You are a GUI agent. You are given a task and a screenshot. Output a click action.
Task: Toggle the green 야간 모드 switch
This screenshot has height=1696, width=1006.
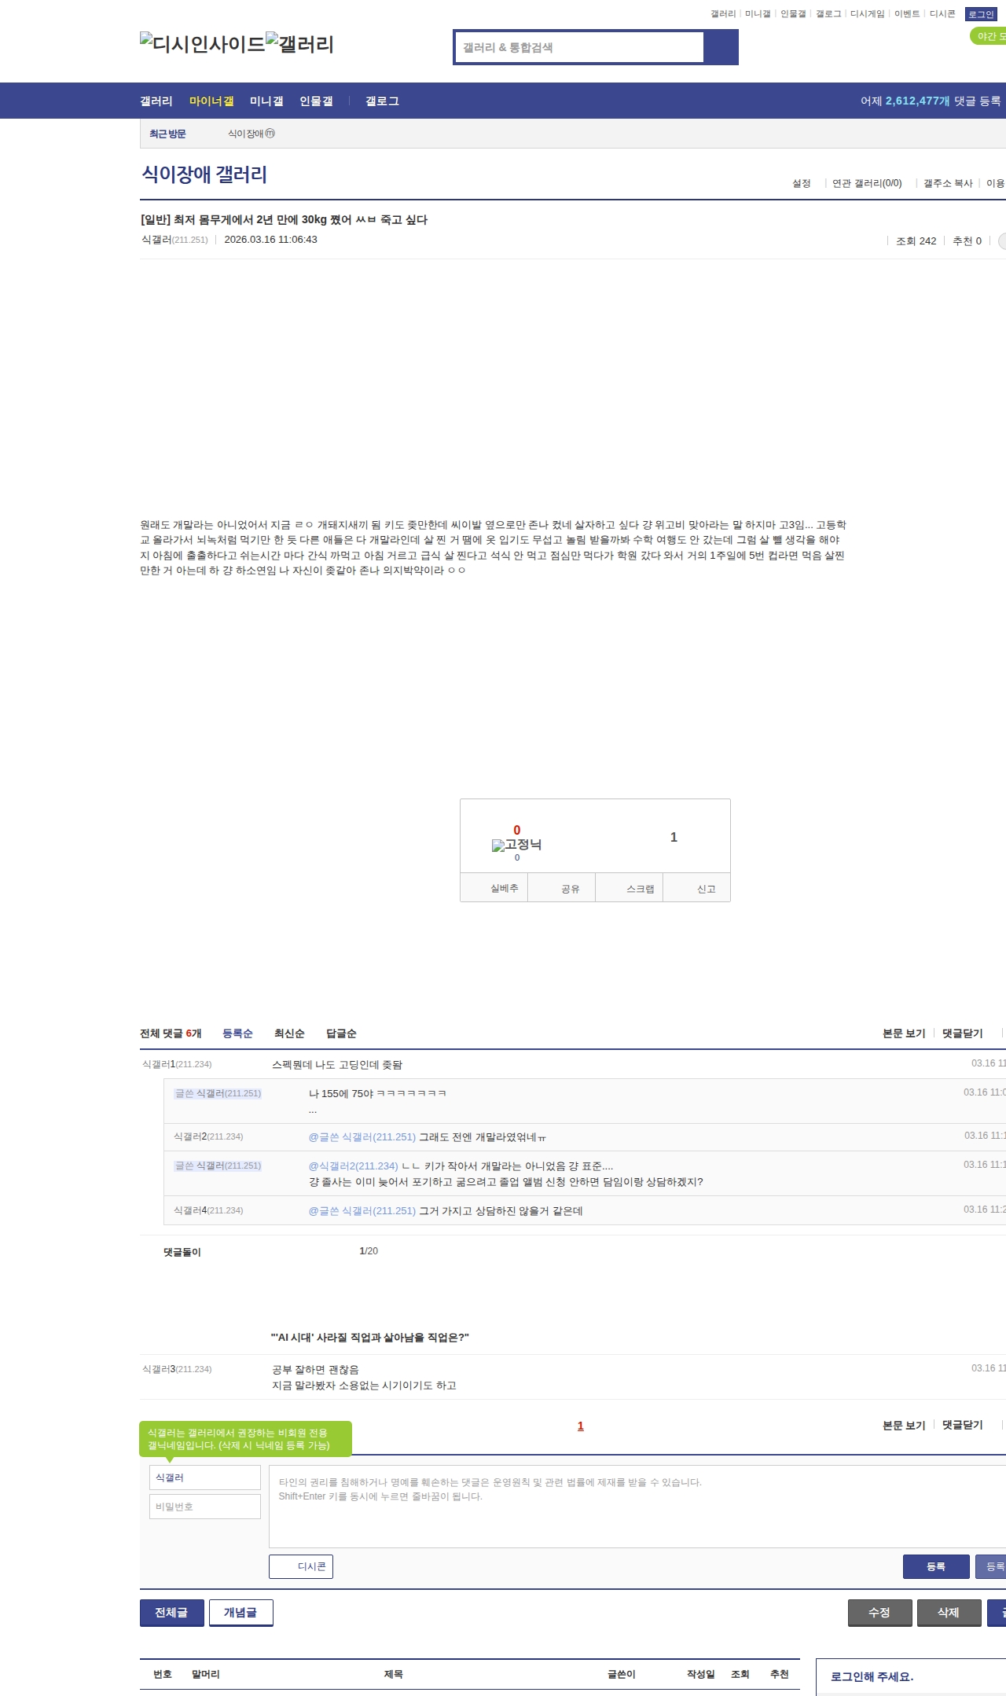989,36
